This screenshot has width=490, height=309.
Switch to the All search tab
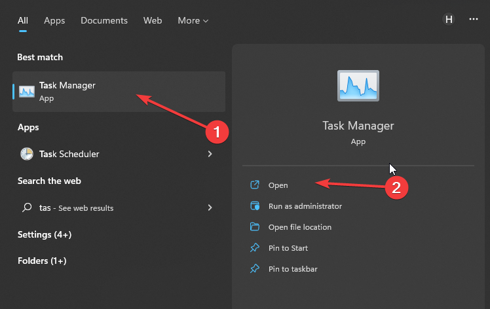23,20
